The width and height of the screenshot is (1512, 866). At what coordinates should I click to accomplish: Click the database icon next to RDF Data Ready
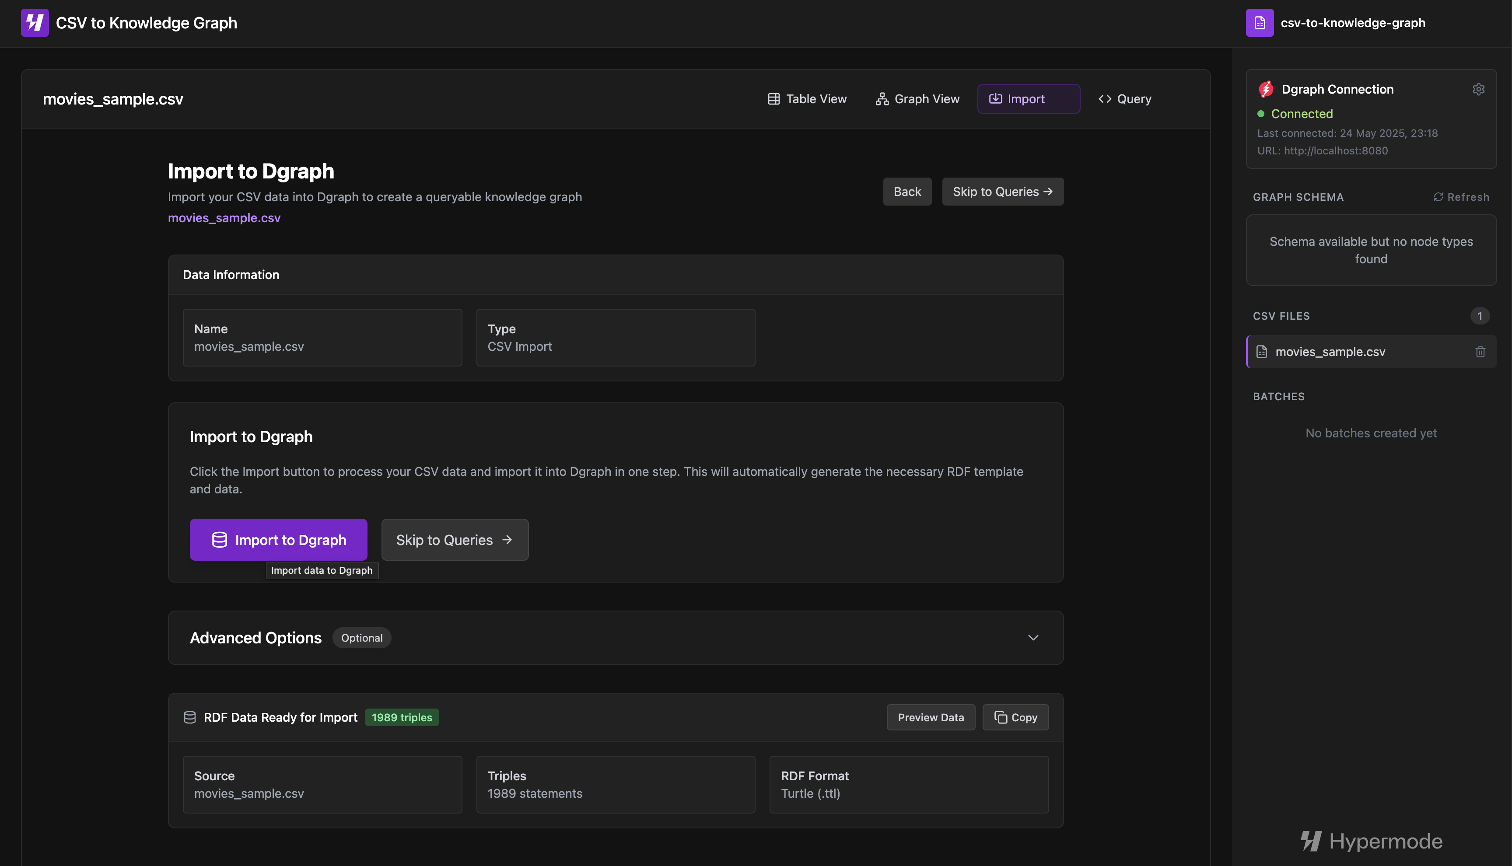coord(190,717)
